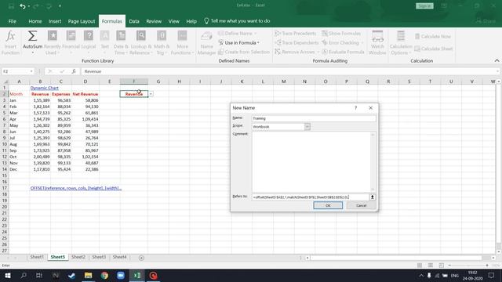Click the formula bar fx icon
The image size is (502, 282).
click(x=73, y=71)
